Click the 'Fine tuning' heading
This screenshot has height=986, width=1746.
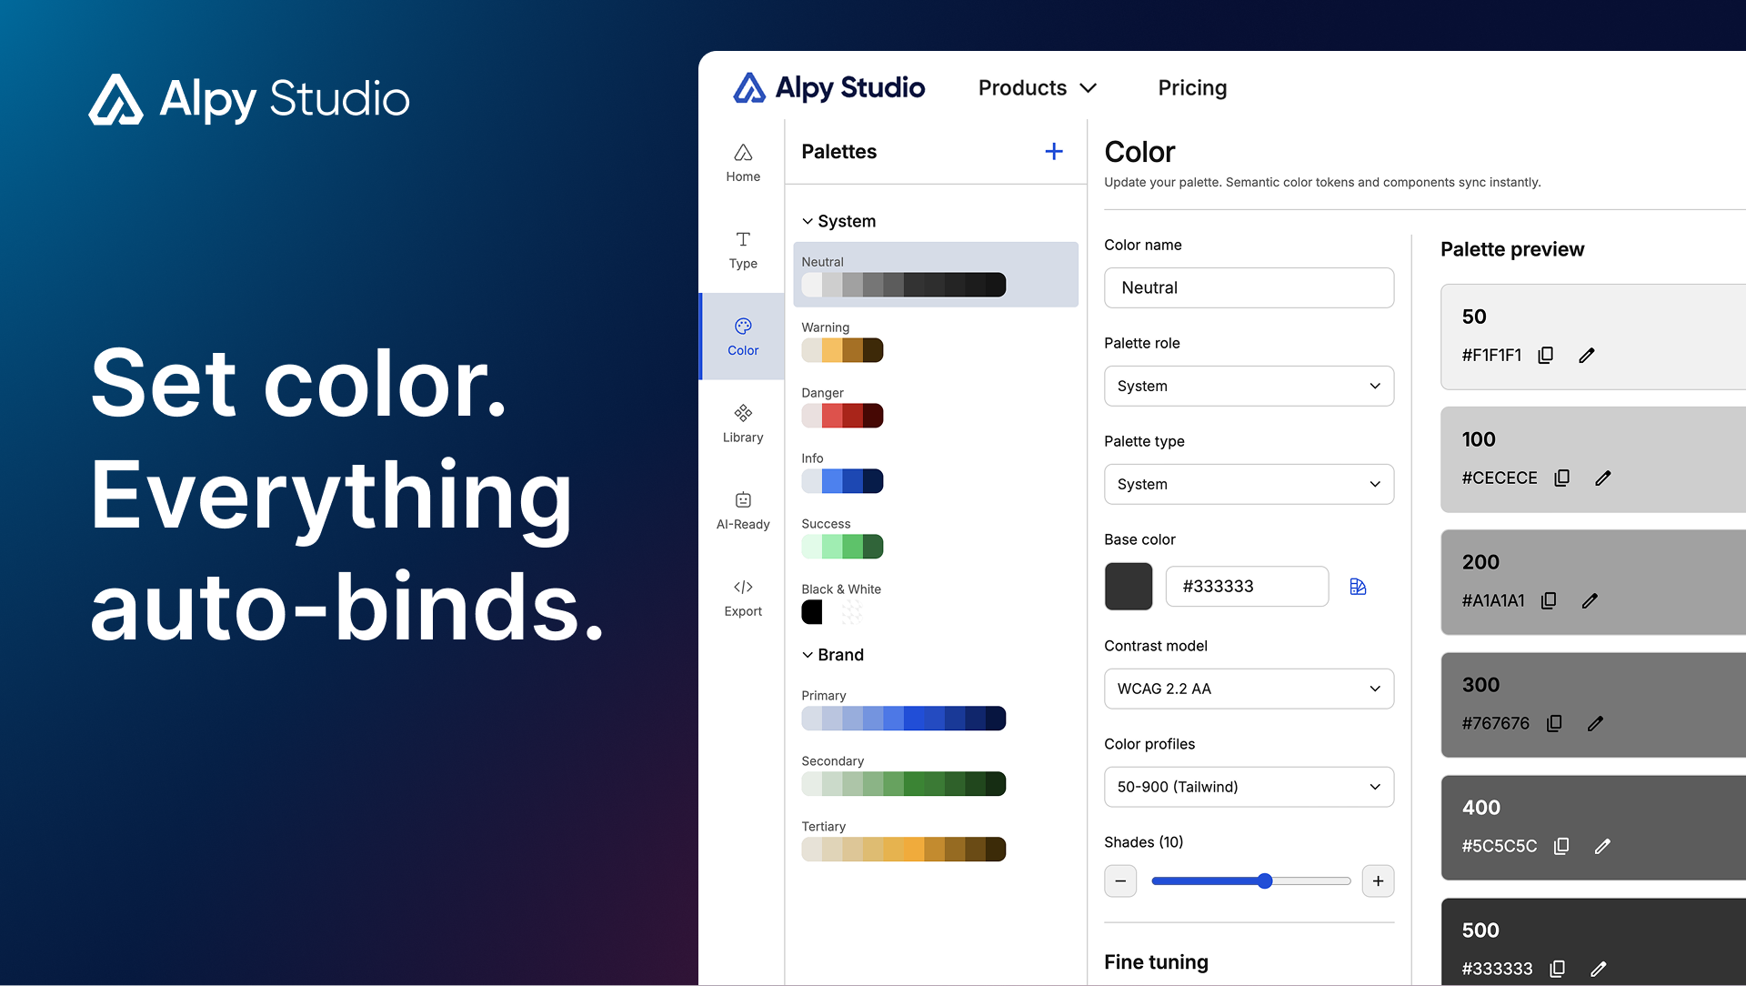(x=1156, y=962)
